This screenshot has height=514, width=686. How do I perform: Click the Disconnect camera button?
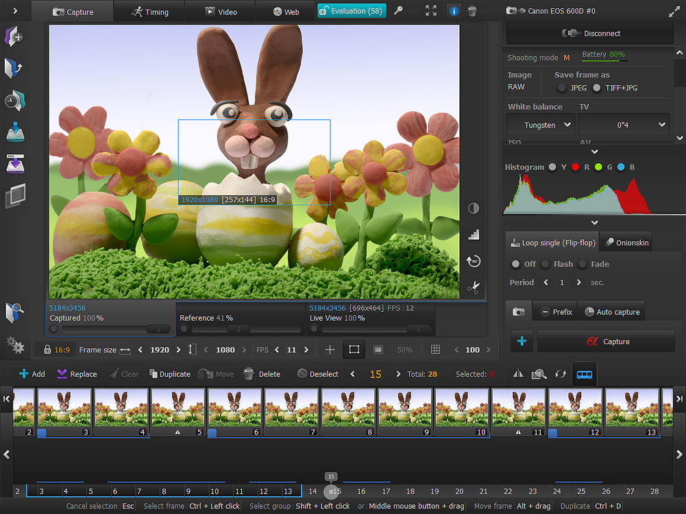point(590,34)
